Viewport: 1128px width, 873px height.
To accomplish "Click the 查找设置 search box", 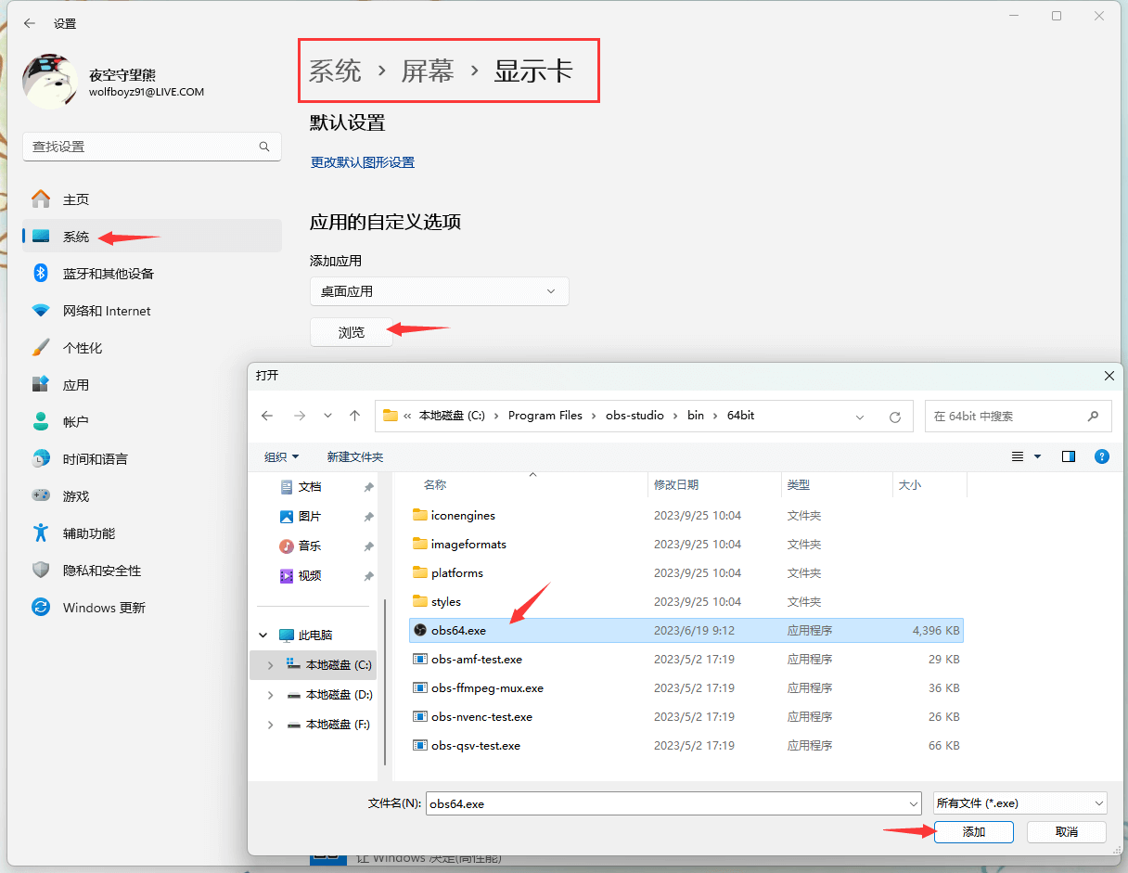I will (x=152, y=147).
